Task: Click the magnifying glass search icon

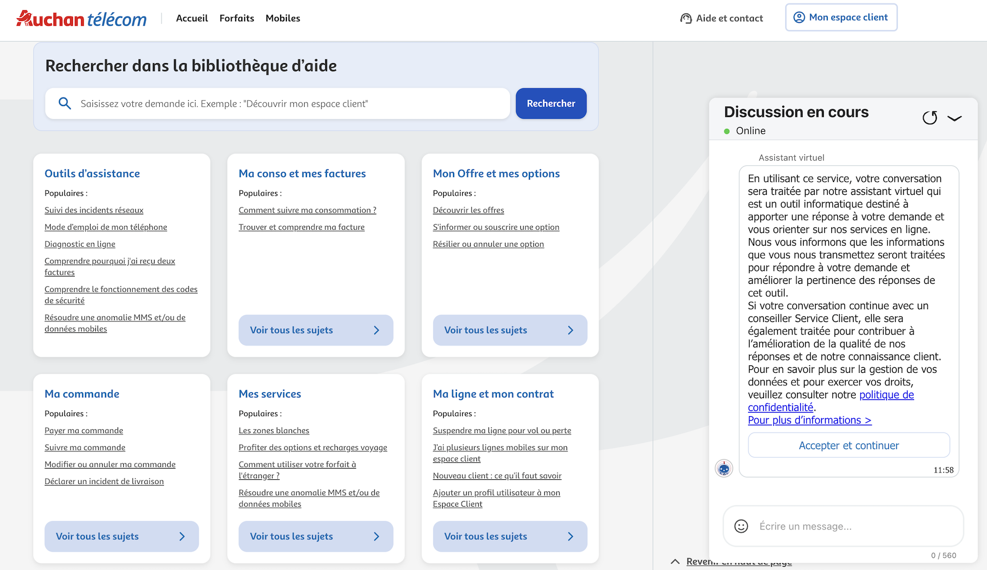Action: (65, 103)
